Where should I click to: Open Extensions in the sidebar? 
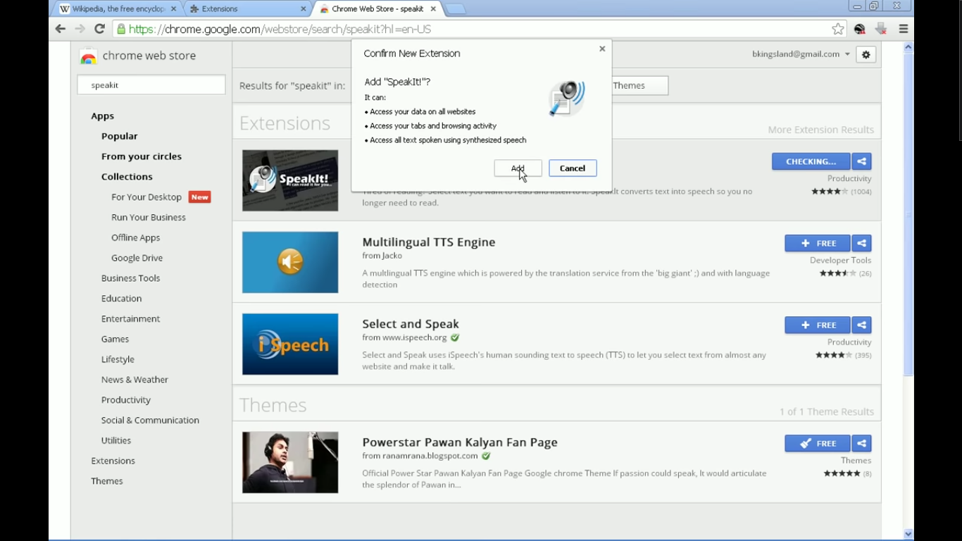coord(113,461)
